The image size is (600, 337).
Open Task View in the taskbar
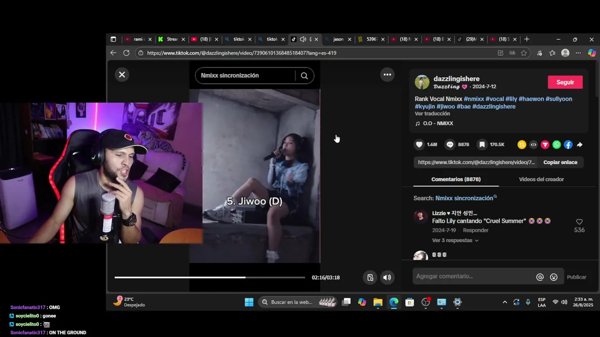346,302
